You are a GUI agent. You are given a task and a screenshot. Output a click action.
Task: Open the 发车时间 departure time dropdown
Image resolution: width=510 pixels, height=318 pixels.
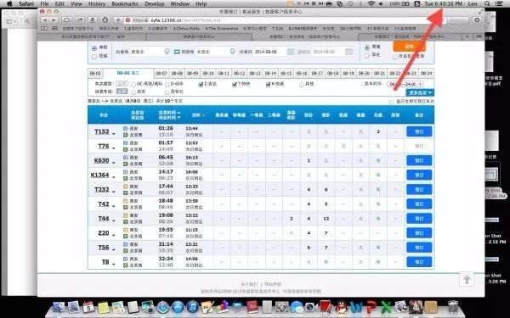(405, 84)
